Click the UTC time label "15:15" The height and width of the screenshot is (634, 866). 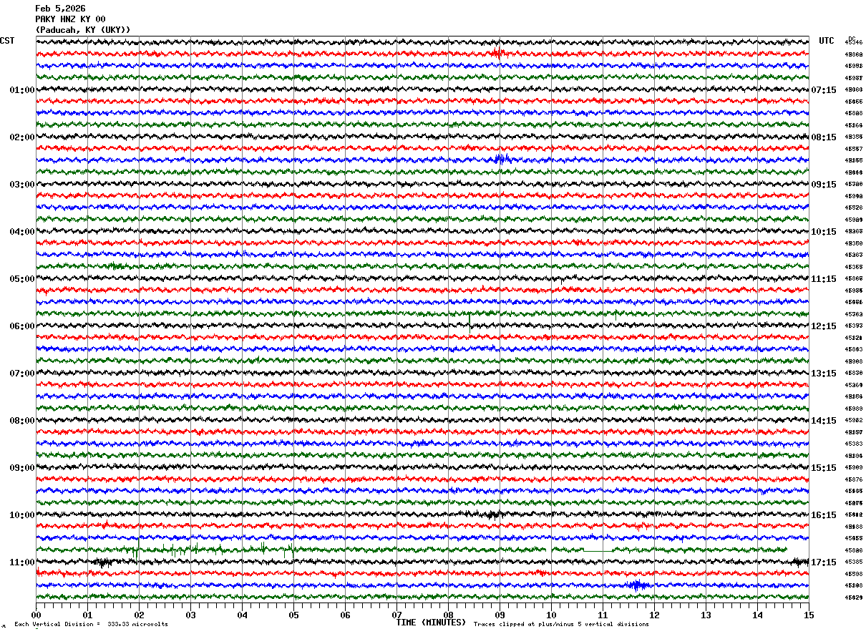(824, 468)
